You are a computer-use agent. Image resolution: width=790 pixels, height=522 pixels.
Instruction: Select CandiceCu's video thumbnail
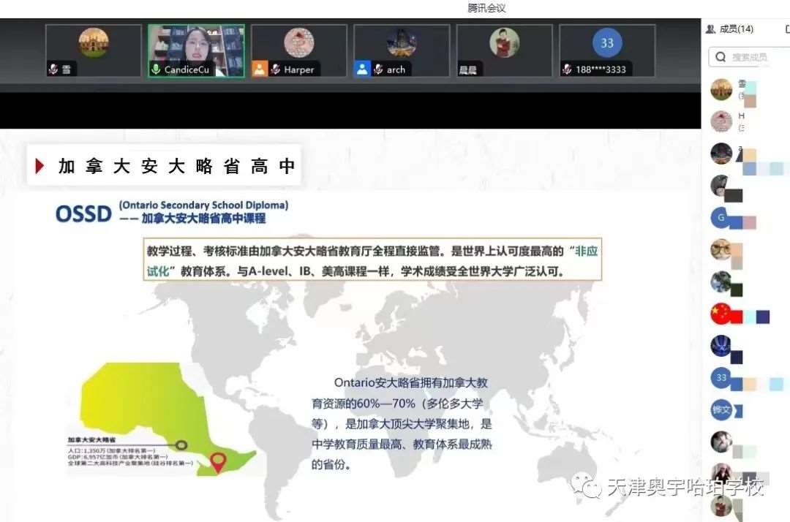pyautogui.click(x=196, y=48)
